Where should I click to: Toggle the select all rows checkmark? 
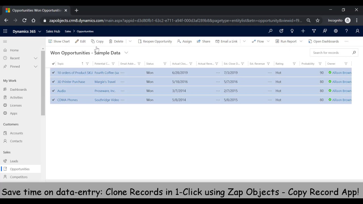tap(53, 64)
